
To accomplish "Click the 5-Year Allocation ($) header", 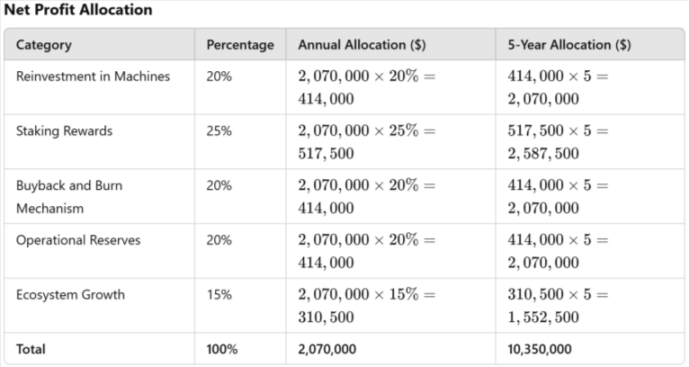I will [569, 45].
